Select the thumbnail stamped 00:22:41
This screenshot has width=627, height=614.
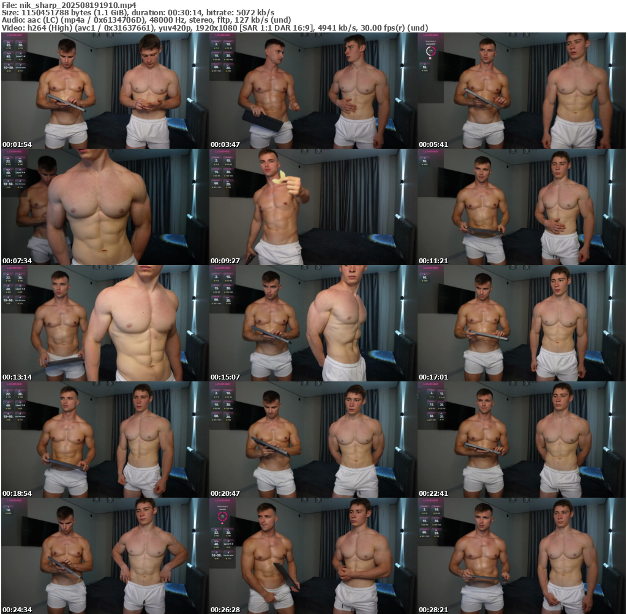coord(522,440)
